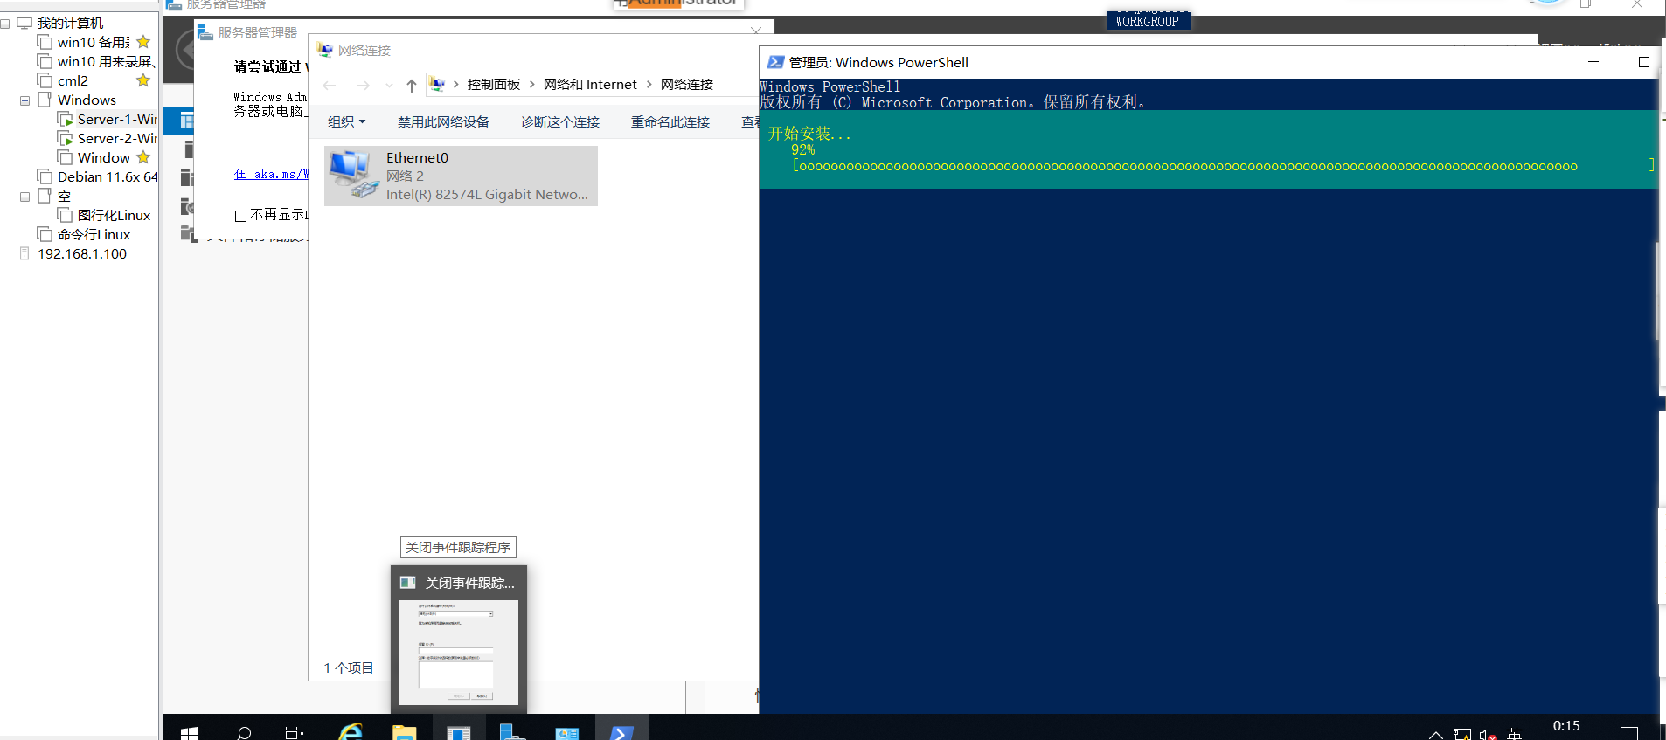Click 诊断这个连接 in the toolbar

[560, 121]
